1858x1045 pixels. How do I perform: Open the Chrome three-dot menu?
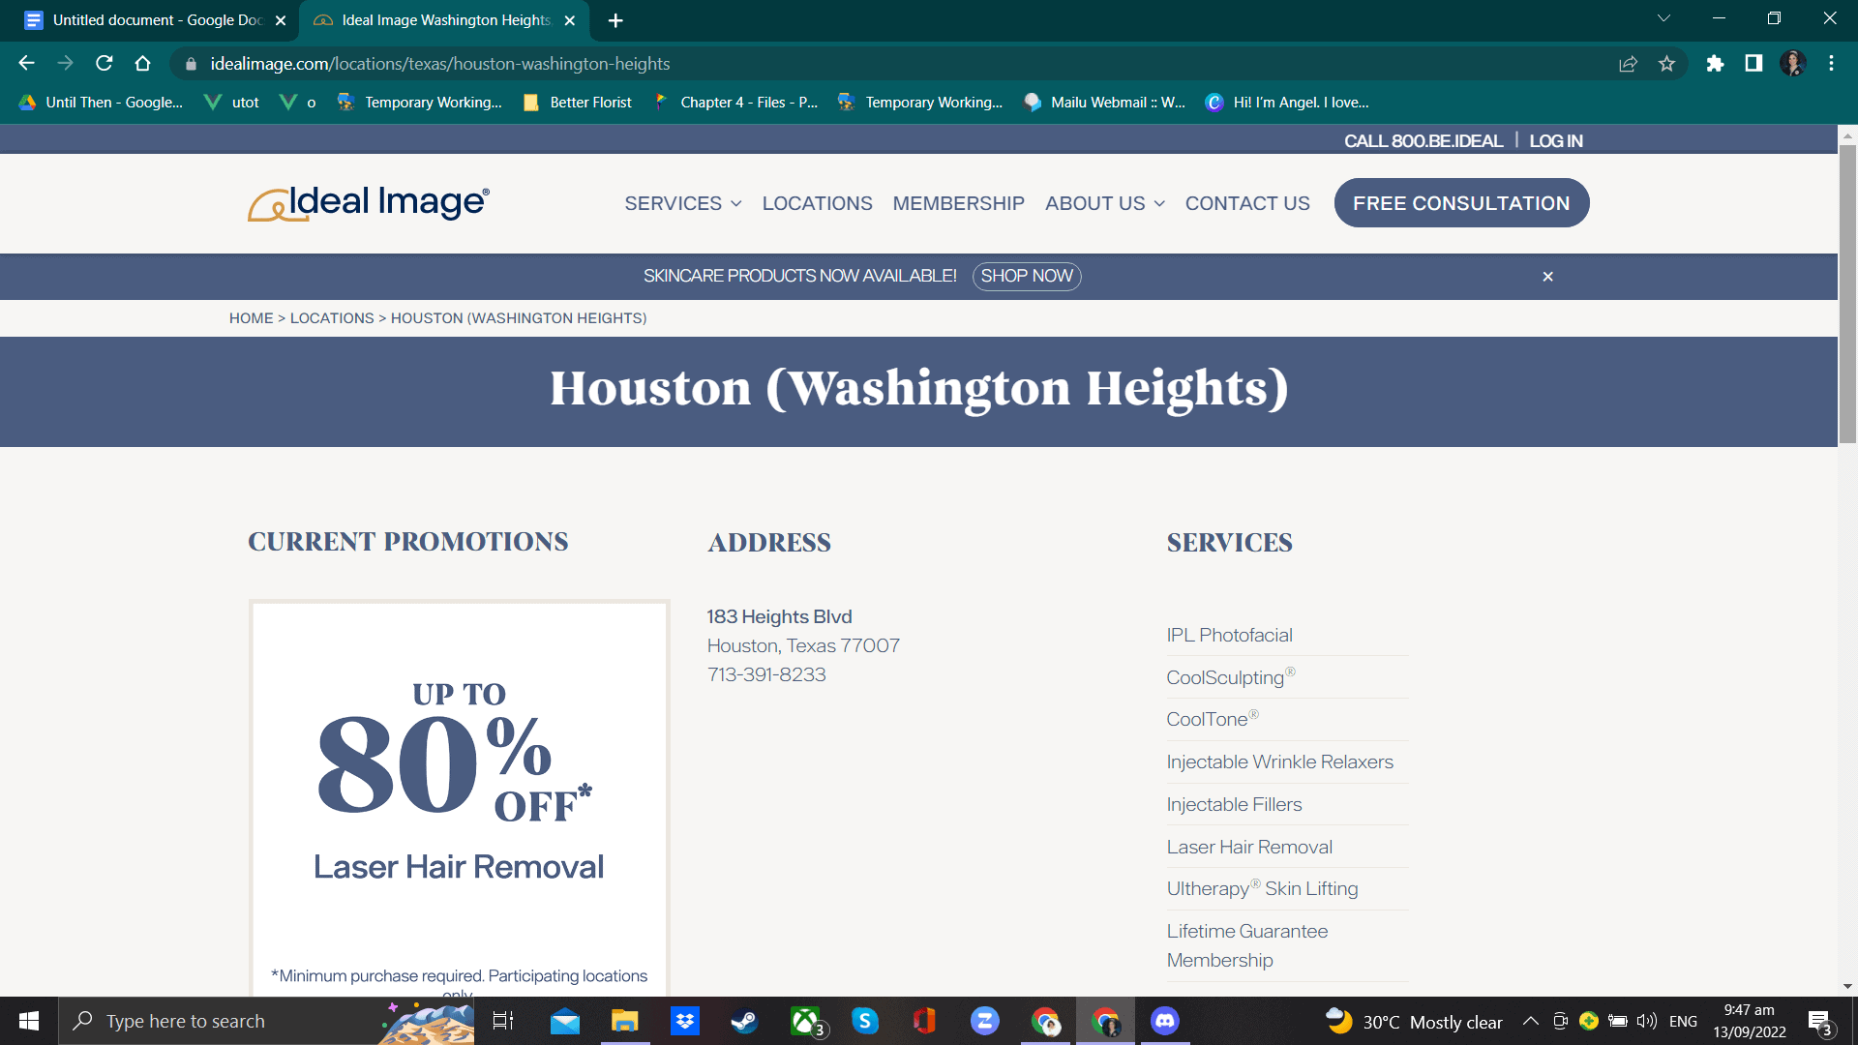tap(1831, 64)
